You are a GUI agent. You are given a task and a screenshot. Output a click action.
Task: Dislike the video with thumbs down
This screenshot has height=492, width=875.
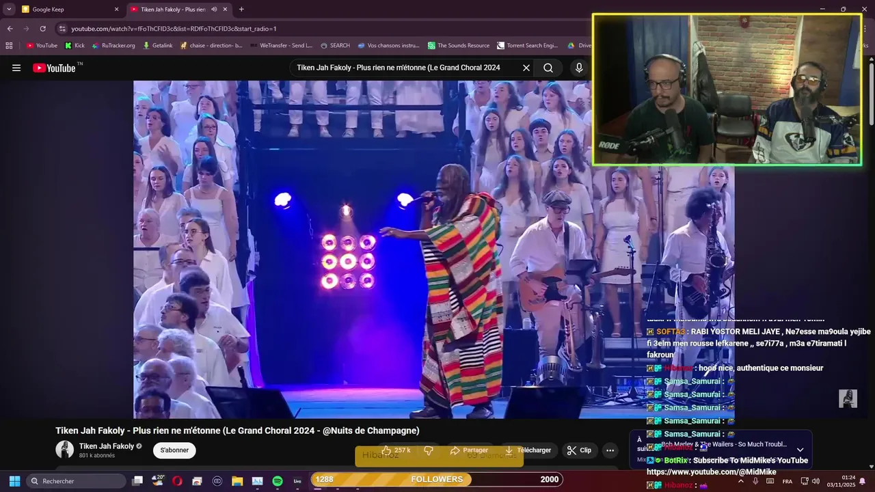point(429,450)
